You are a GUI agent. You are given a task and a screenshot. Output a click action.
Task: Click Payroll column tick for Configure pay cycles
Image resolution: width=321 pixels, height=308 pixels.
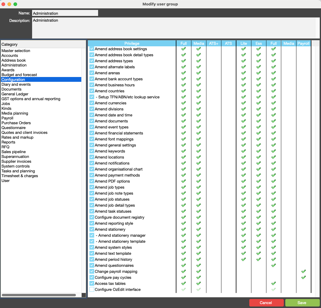(x=303, y=277)
